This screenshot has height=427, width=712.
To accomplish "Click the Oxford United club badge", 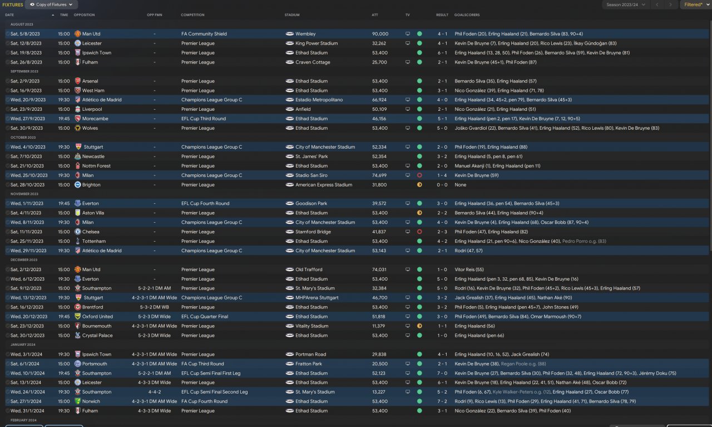I will click(78, 317).
